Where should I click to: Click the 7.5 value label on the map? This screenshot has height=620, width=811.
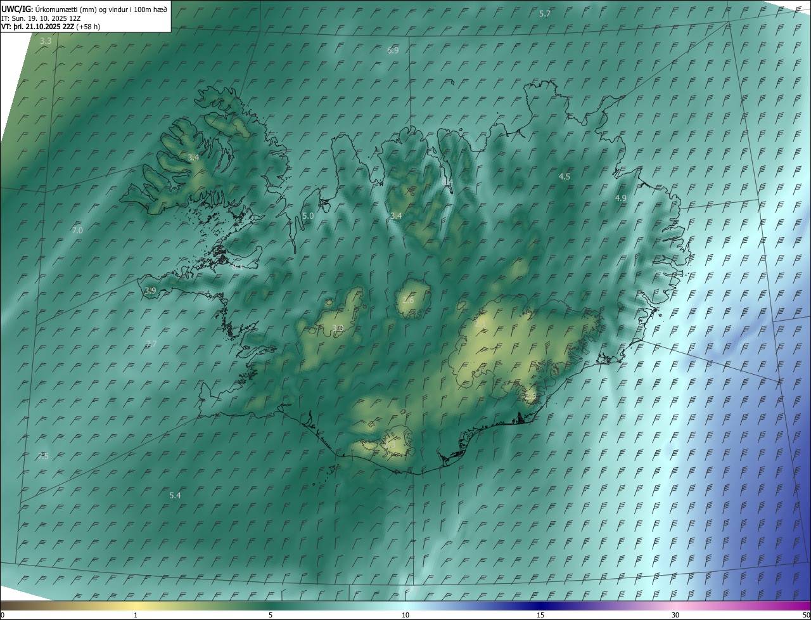pyautogui.click(x=43, y=456)
